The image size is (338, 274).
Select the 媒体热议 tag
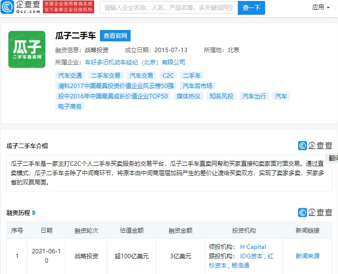point(189,96)
